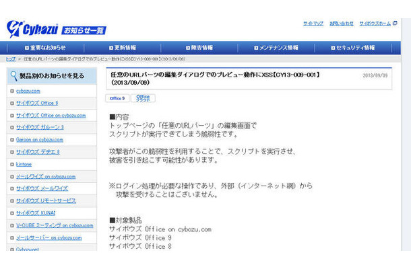Screen dimensions: 411x269
Task: Open the 更新情報 navigation tab
Action: (123, 48)
